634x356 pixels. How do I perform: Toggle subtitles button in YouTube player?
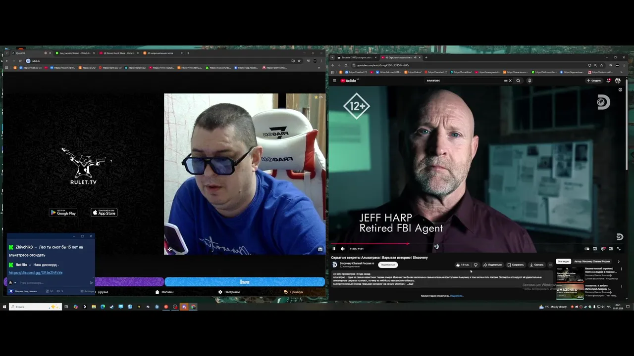[x=595, y=249]
